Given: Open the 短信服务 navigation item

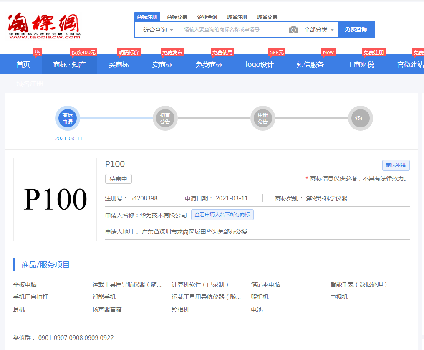Looking at the screenshot, I should click(310, 65).
